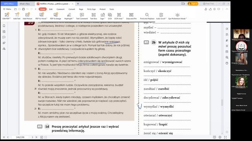Toggle full screen view in the status bar
The height and width of the screenshot is (141, 252).
point(225,137)
